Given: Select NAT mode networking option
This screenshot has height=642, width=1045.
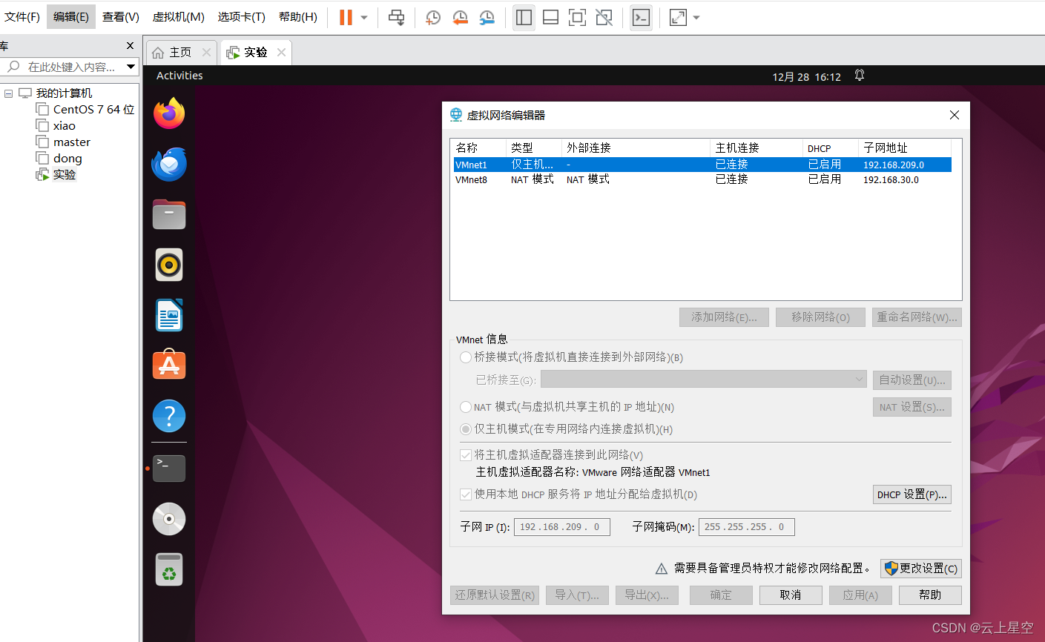Looking at the screenshot, I should (465, 406).
